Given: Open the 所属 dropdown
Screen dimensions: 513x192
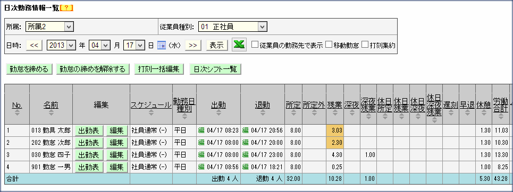Looking at the screenshot, I should [50, 27].
